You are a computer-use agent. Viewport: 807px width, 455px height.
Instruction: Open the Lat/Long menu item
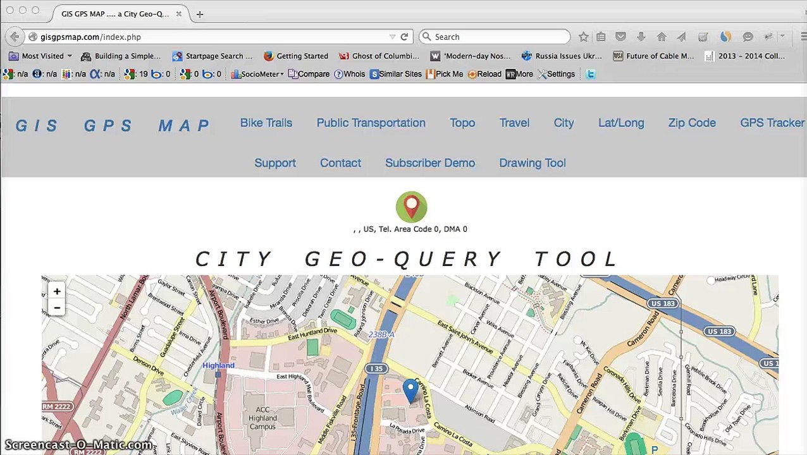point(621,123)
